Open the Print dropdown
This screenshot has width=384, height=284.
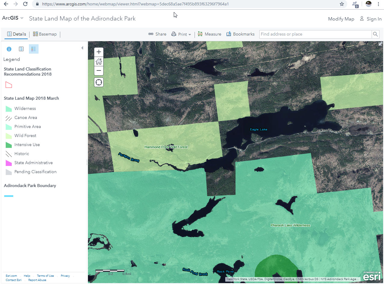point(181,34)
